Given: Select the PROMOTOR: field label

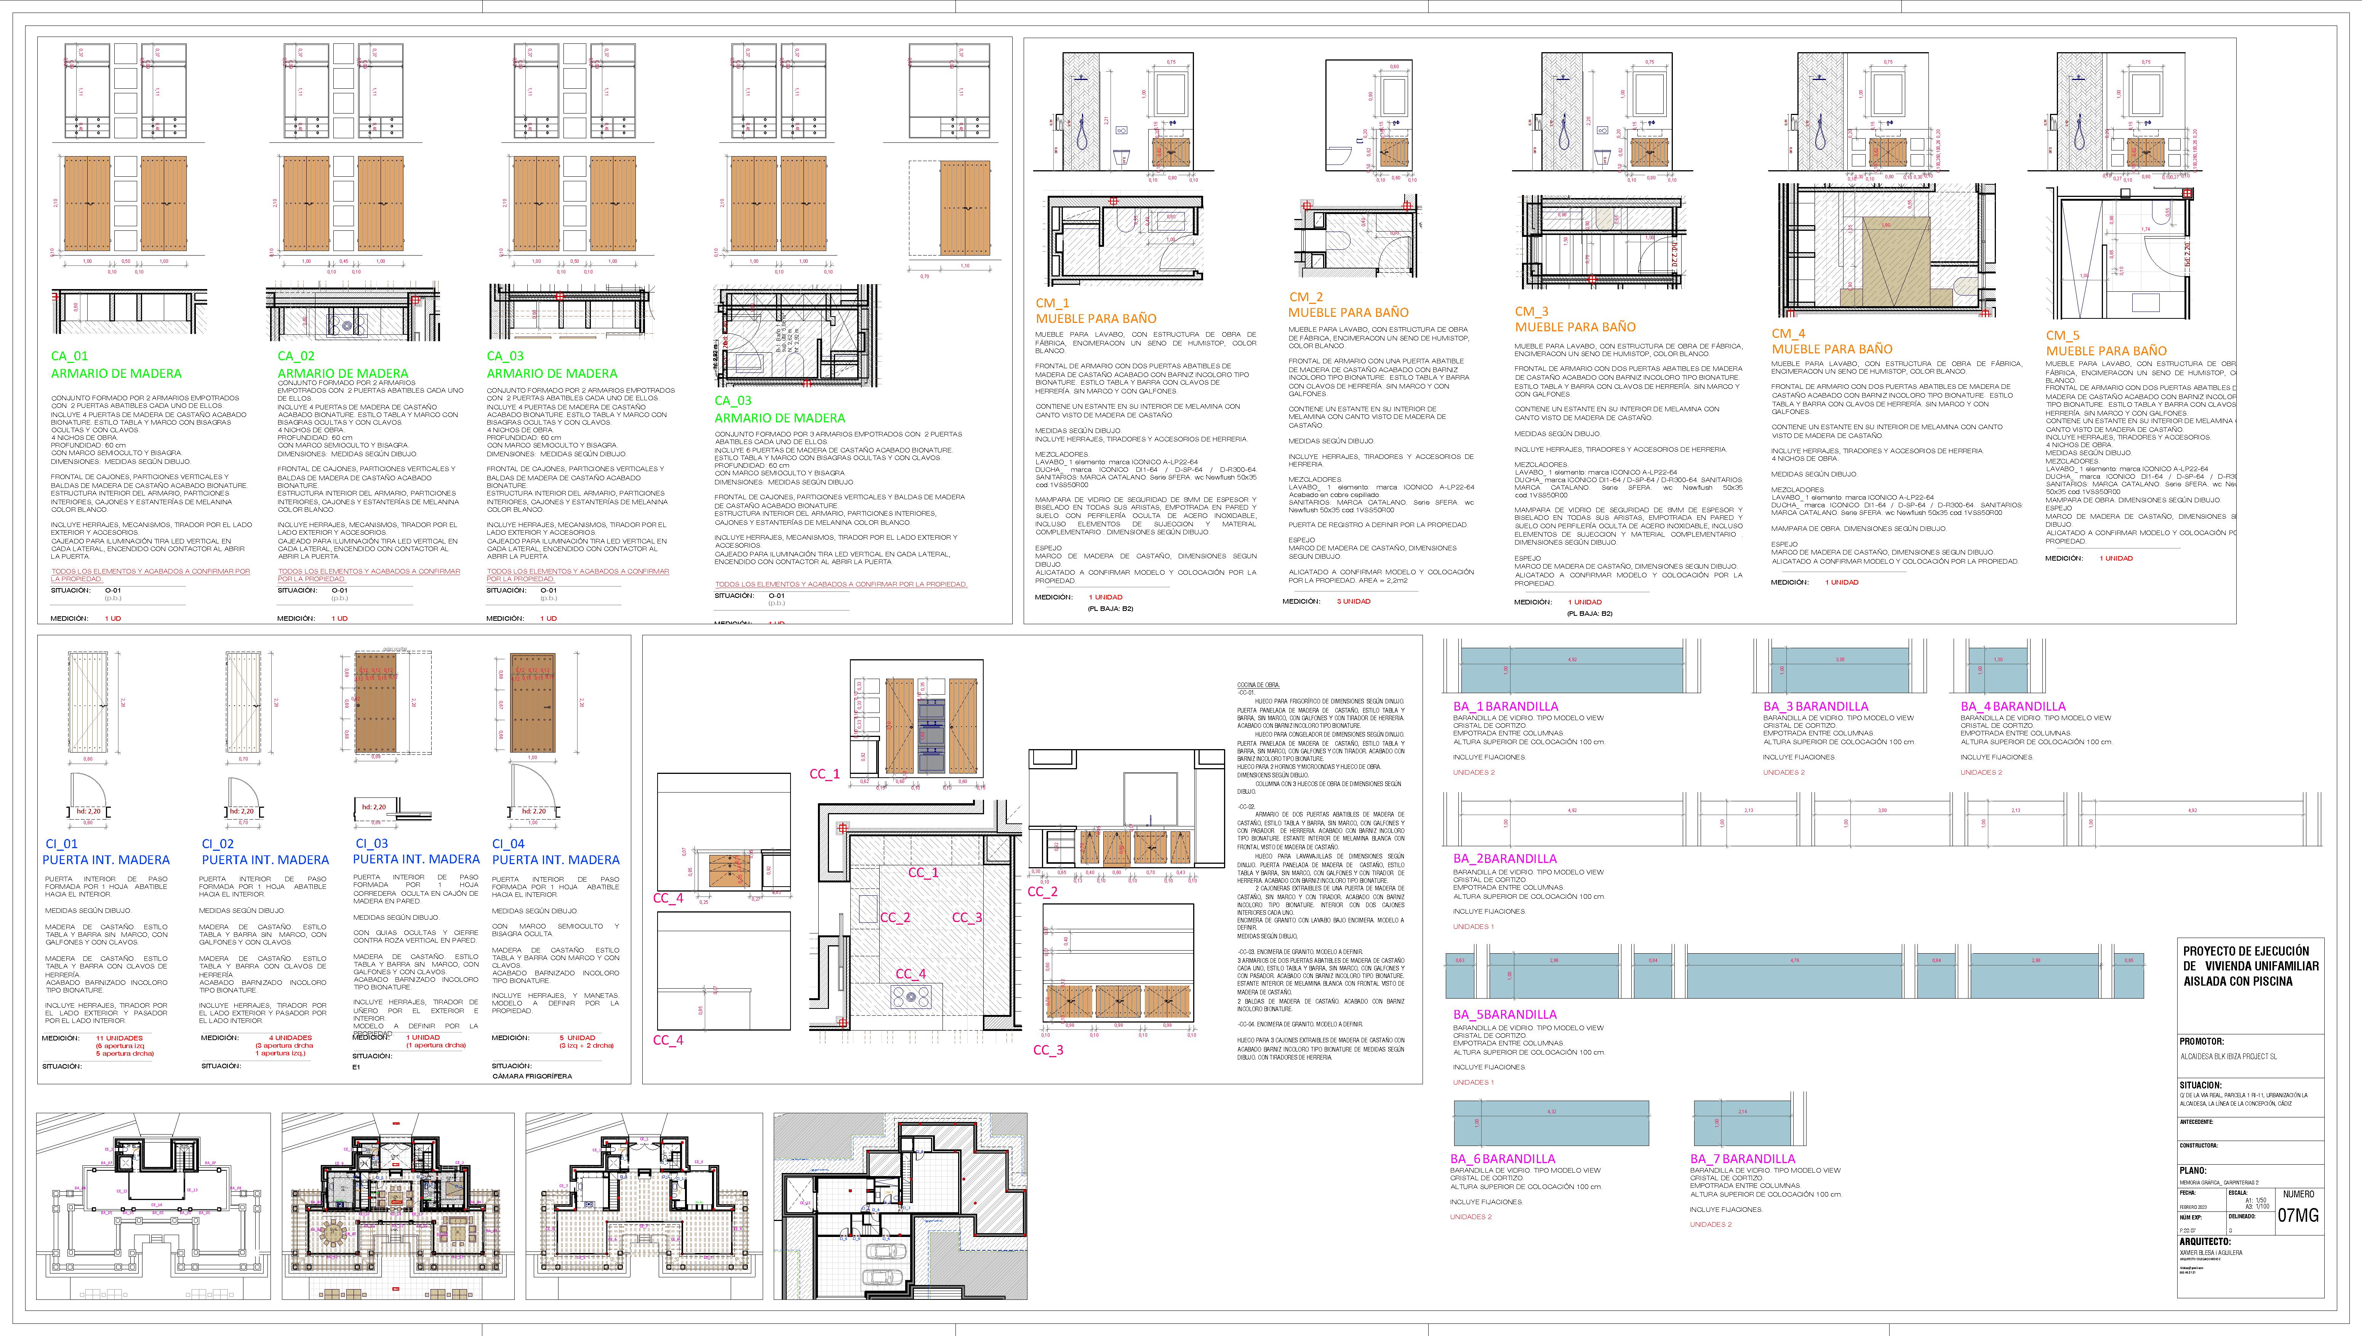Looking at the screenshot, I should click(x=2202, y=1042).
